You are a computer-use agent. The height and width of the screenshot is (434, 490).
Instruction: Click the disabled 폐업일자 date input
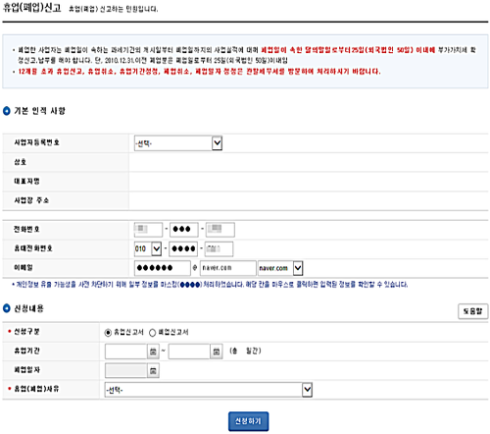(126, 371)
